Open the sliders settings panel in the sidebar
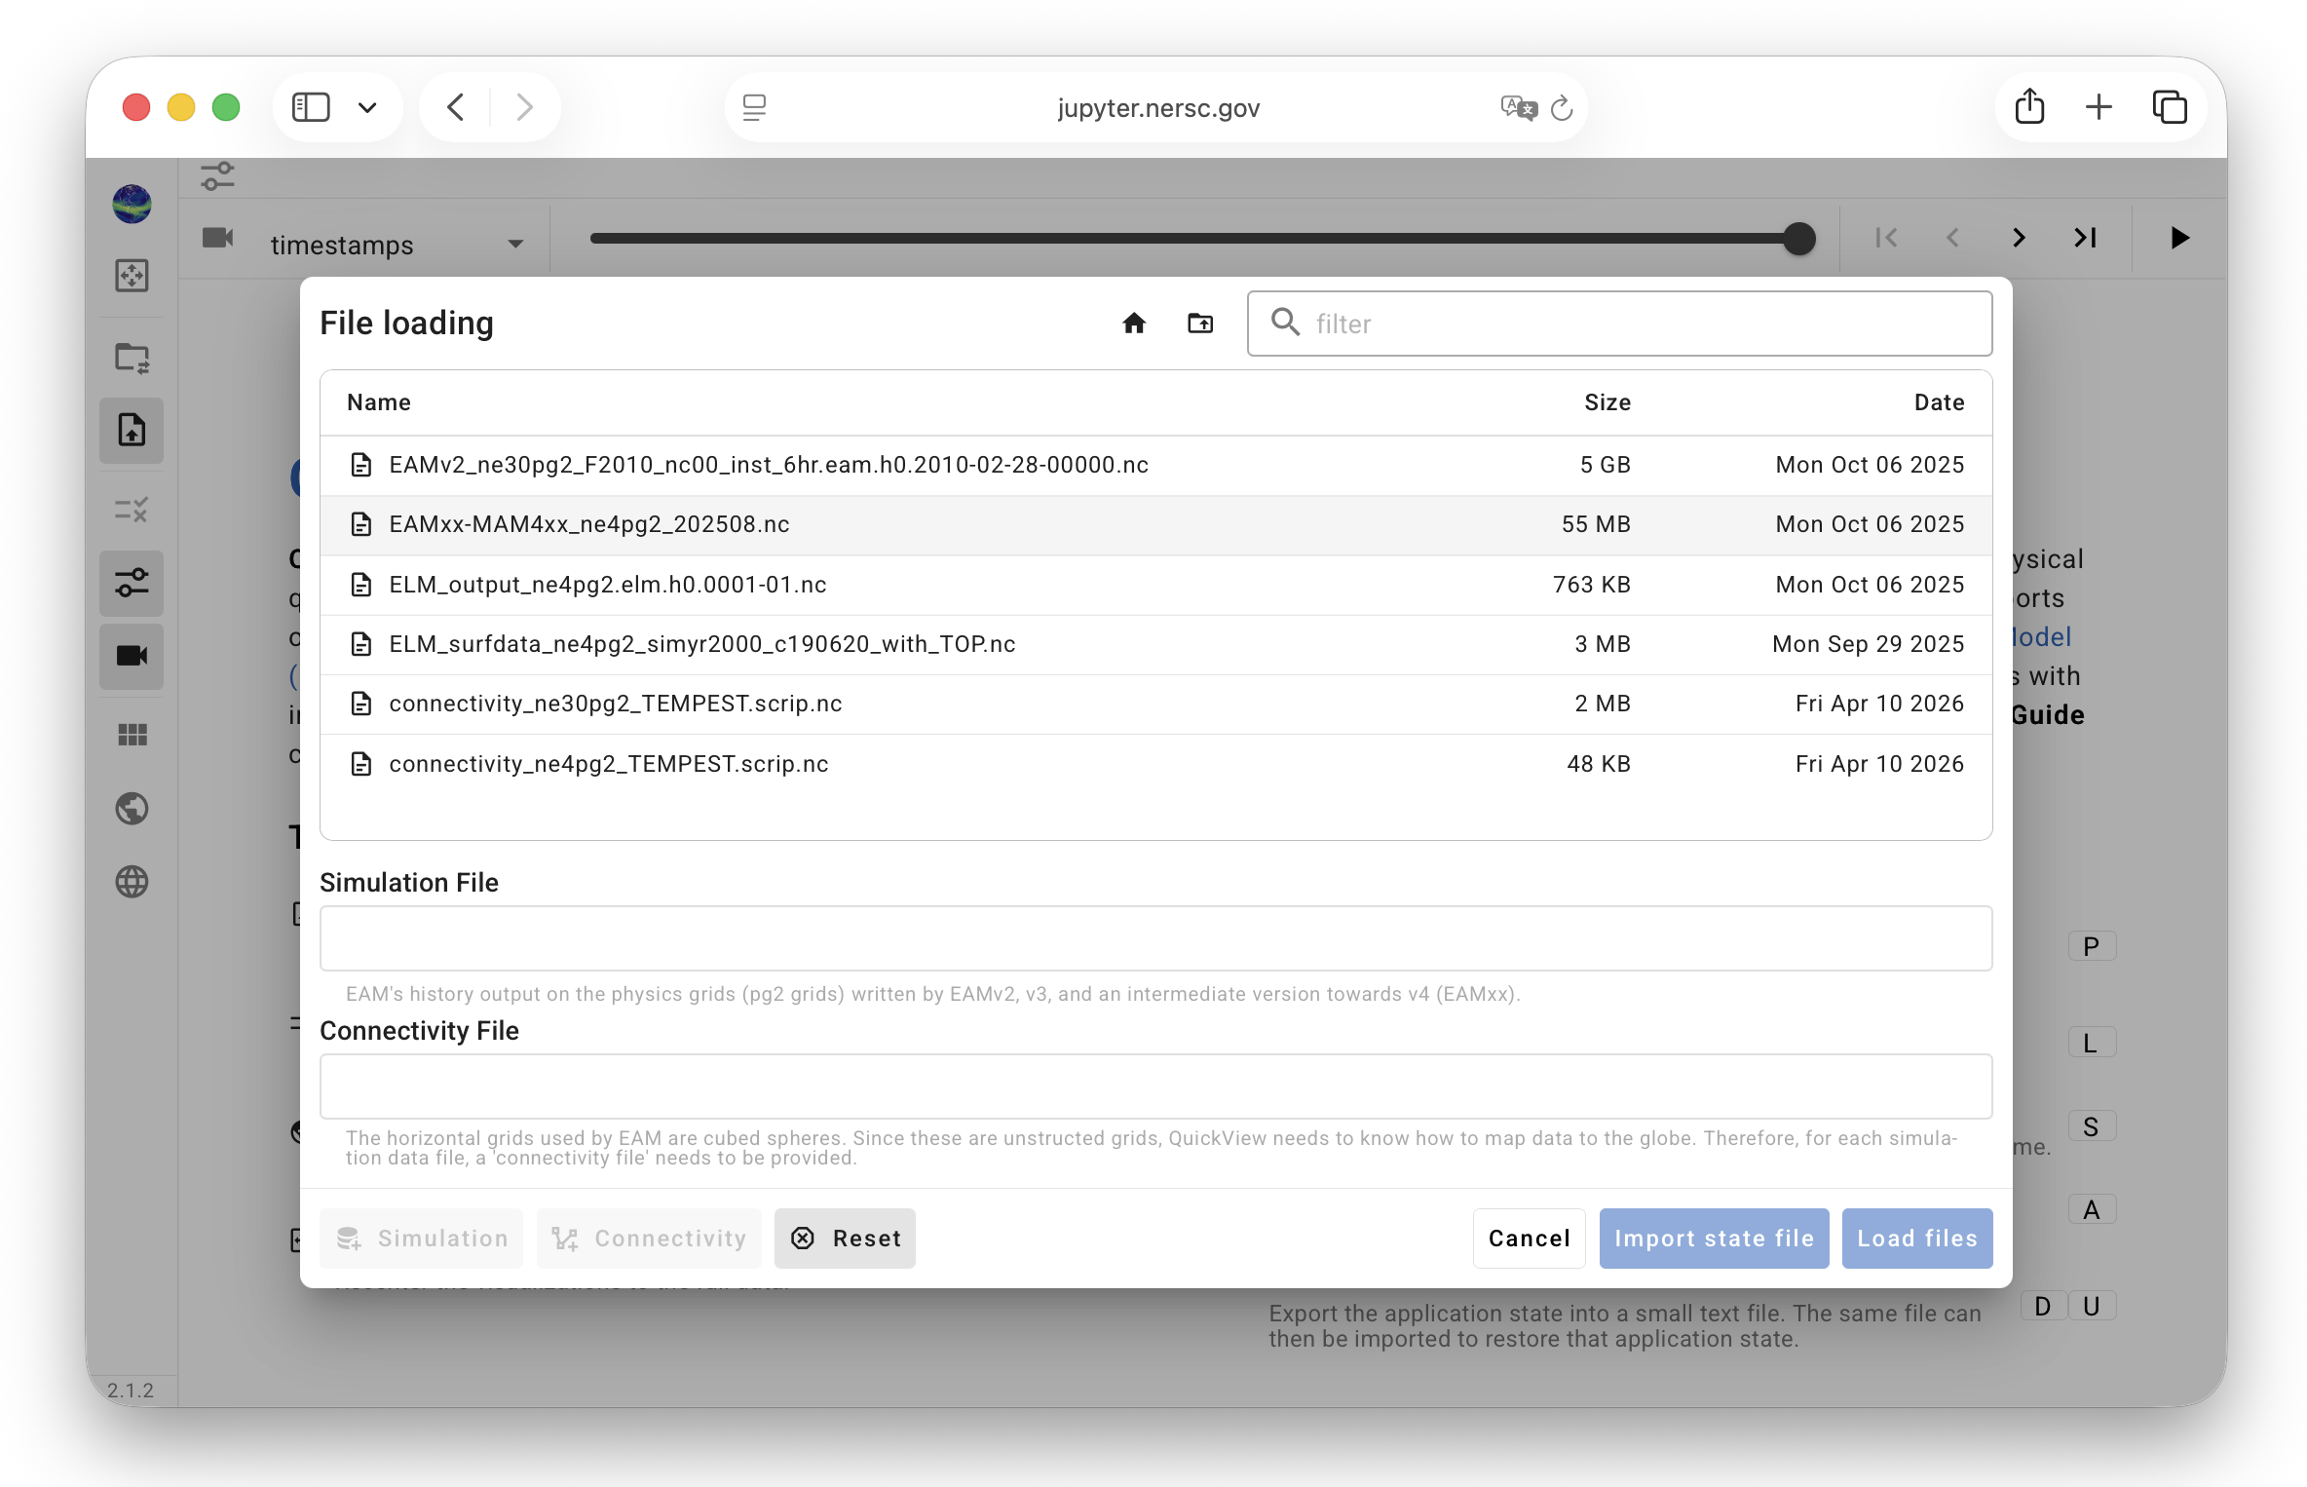This screenshot has height=1487, width=2307. click(x=132, y=583)
